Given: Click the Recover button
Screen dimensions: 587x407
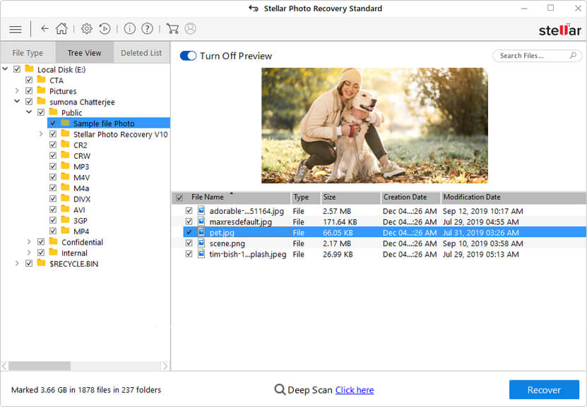Looking at the screenshot, I should pos(544,390).
